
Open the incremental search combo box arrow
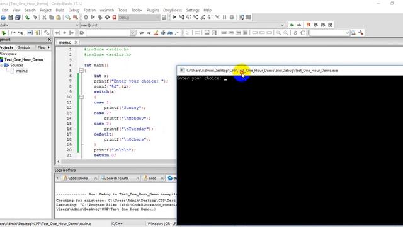click(133, 33)
